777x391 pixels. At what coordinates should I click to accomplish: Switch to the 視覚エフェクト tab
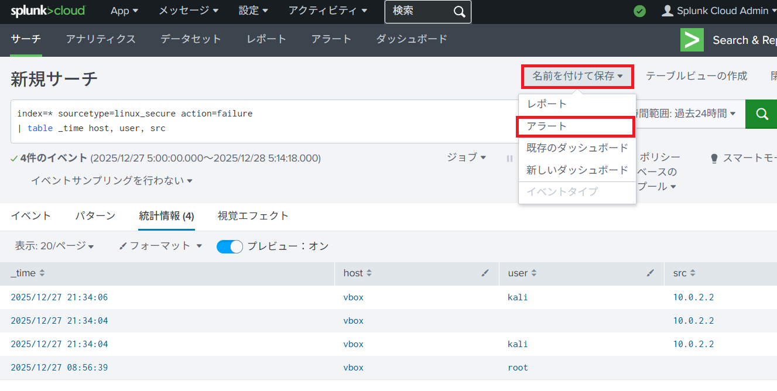click(x=253, y=216)
